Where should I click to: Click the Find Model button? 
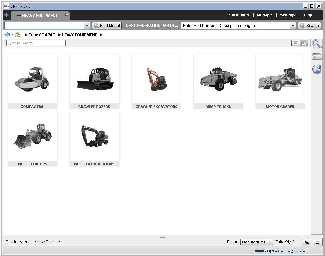click(107, 25)
